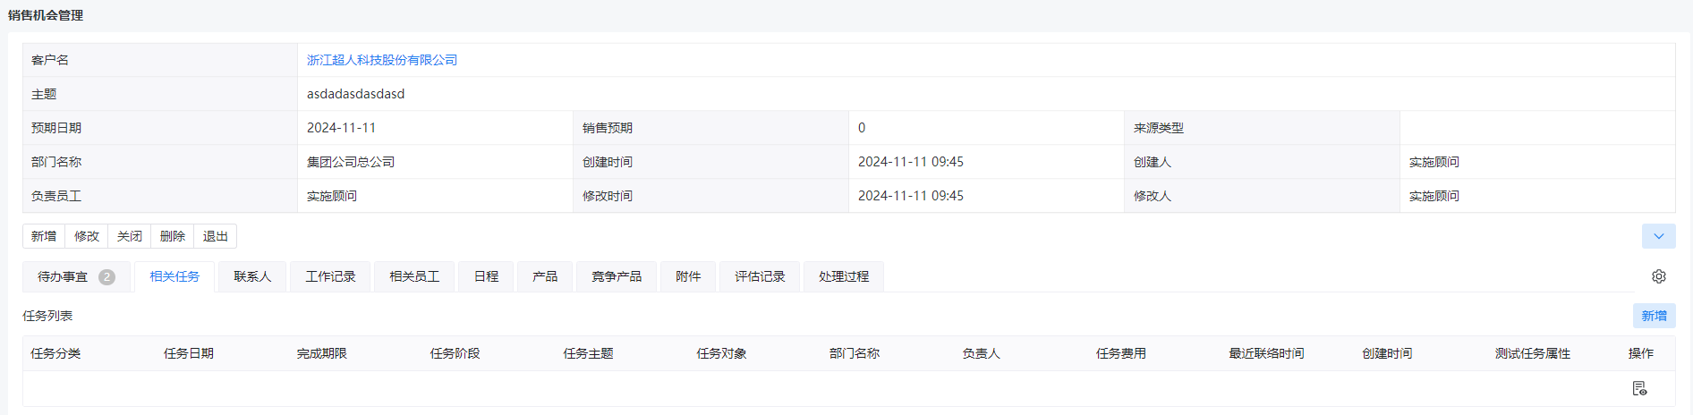The height and width of the screenshot is (415, 1693).
Task: Click the 删除 button
Action: click(x=173, y=236)
